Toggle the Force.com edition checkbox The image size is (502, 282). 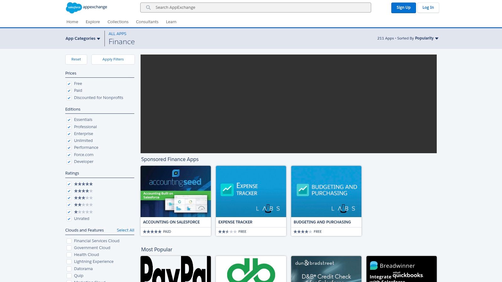click(69, 155)
